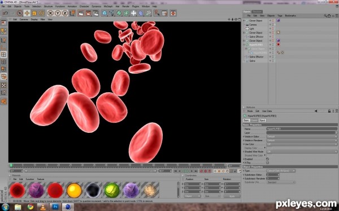The image size is (339, 211).
Task: Open the File menu in main menu bar
Action: [x=3, y=6]
